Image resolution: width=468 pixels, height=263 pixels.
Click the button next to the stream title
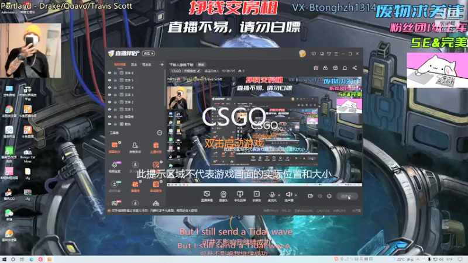[201, 65]
